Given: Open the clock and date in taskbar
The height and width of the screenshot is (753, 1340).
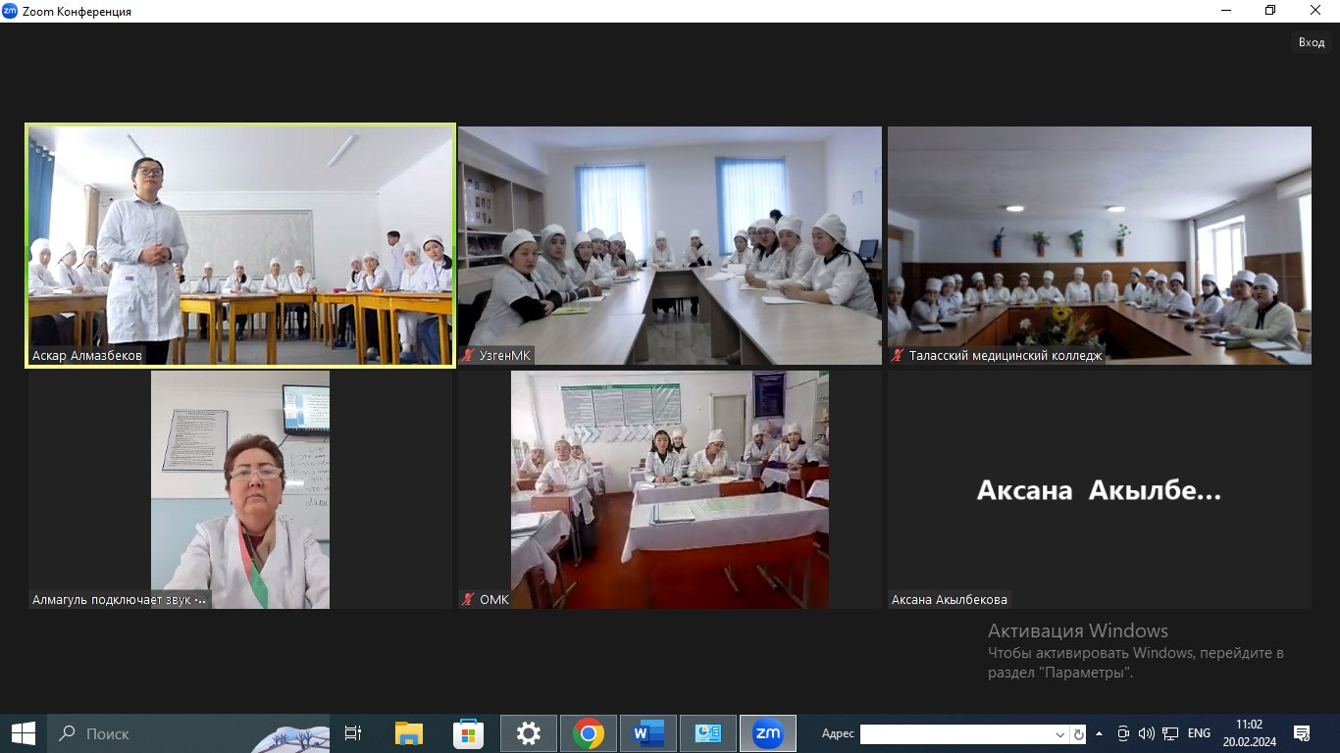Looking at the screenshot, I should point(1249,733).
